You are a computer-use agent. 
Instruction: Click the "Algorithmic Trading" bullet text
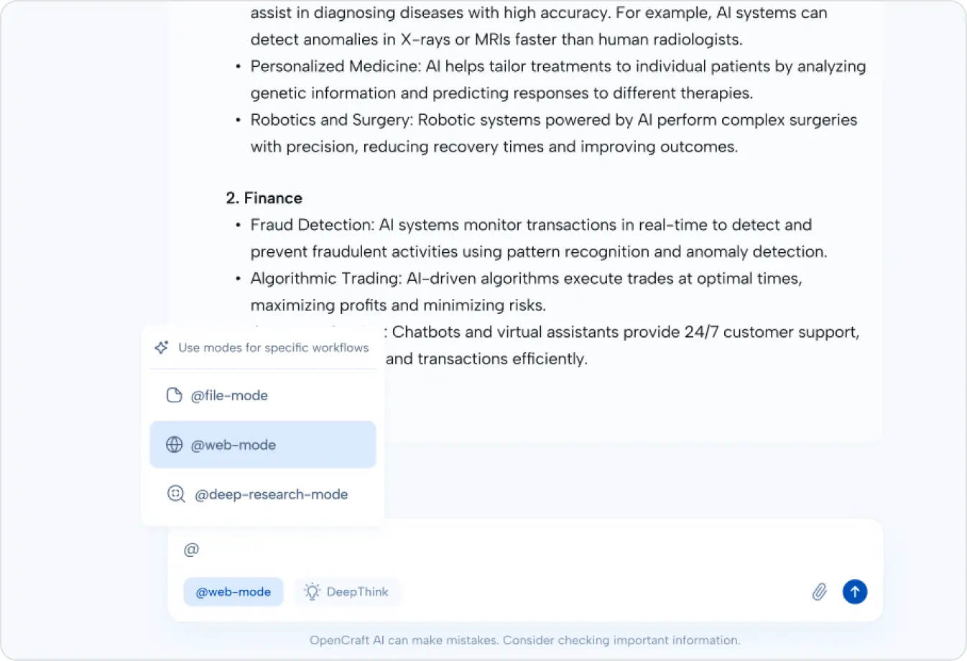tap(526, 279)
